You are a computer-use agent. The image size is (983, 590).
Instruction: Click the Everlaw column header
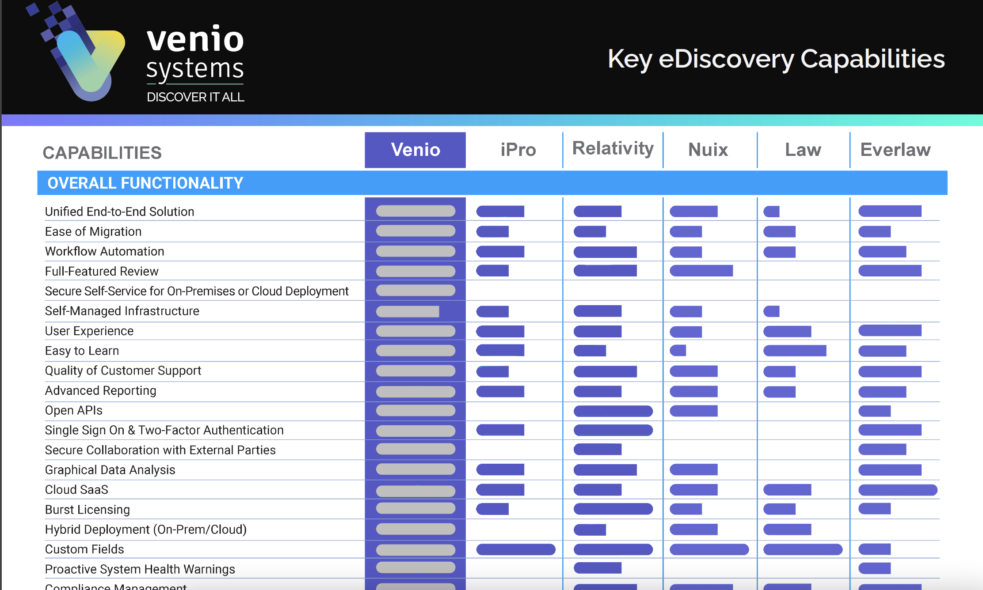click(x=895, y=150)
